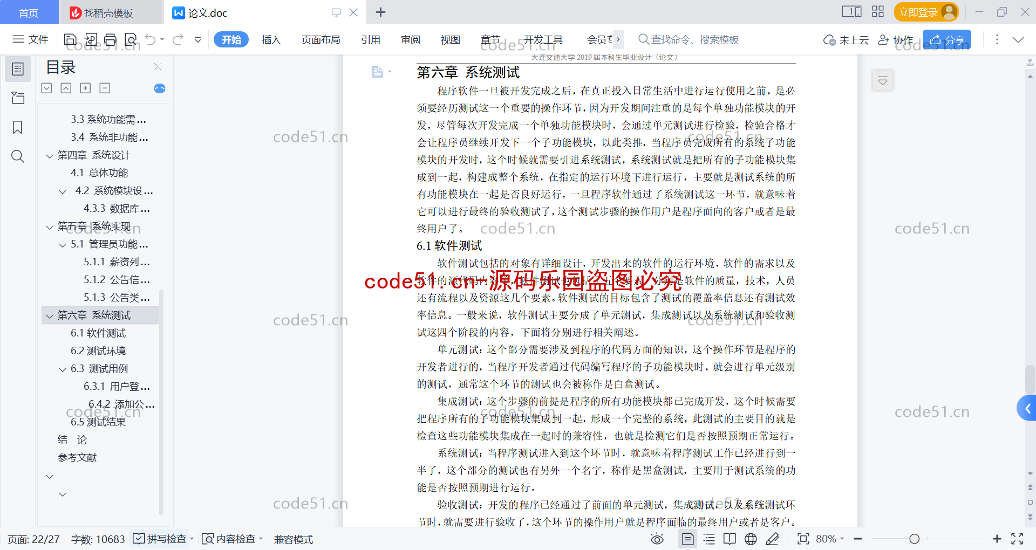Enter fullscreen mode icon
The width and height of the screenshot is (1036, 550).
point(1017,539)
